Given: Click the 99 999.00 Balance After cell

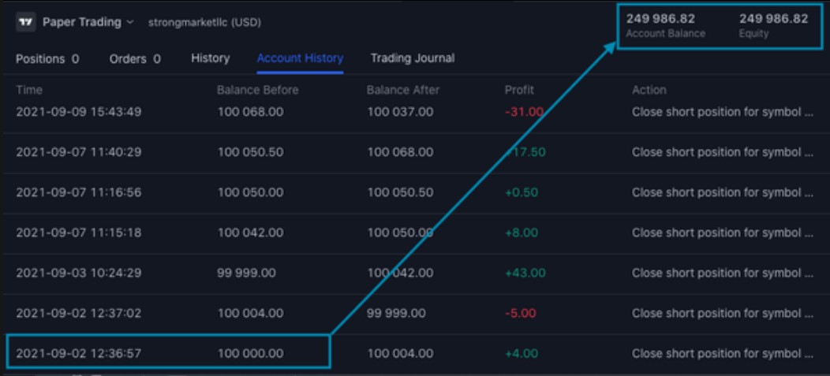Looking at the screenshot, I should click(x=396, y=313).
